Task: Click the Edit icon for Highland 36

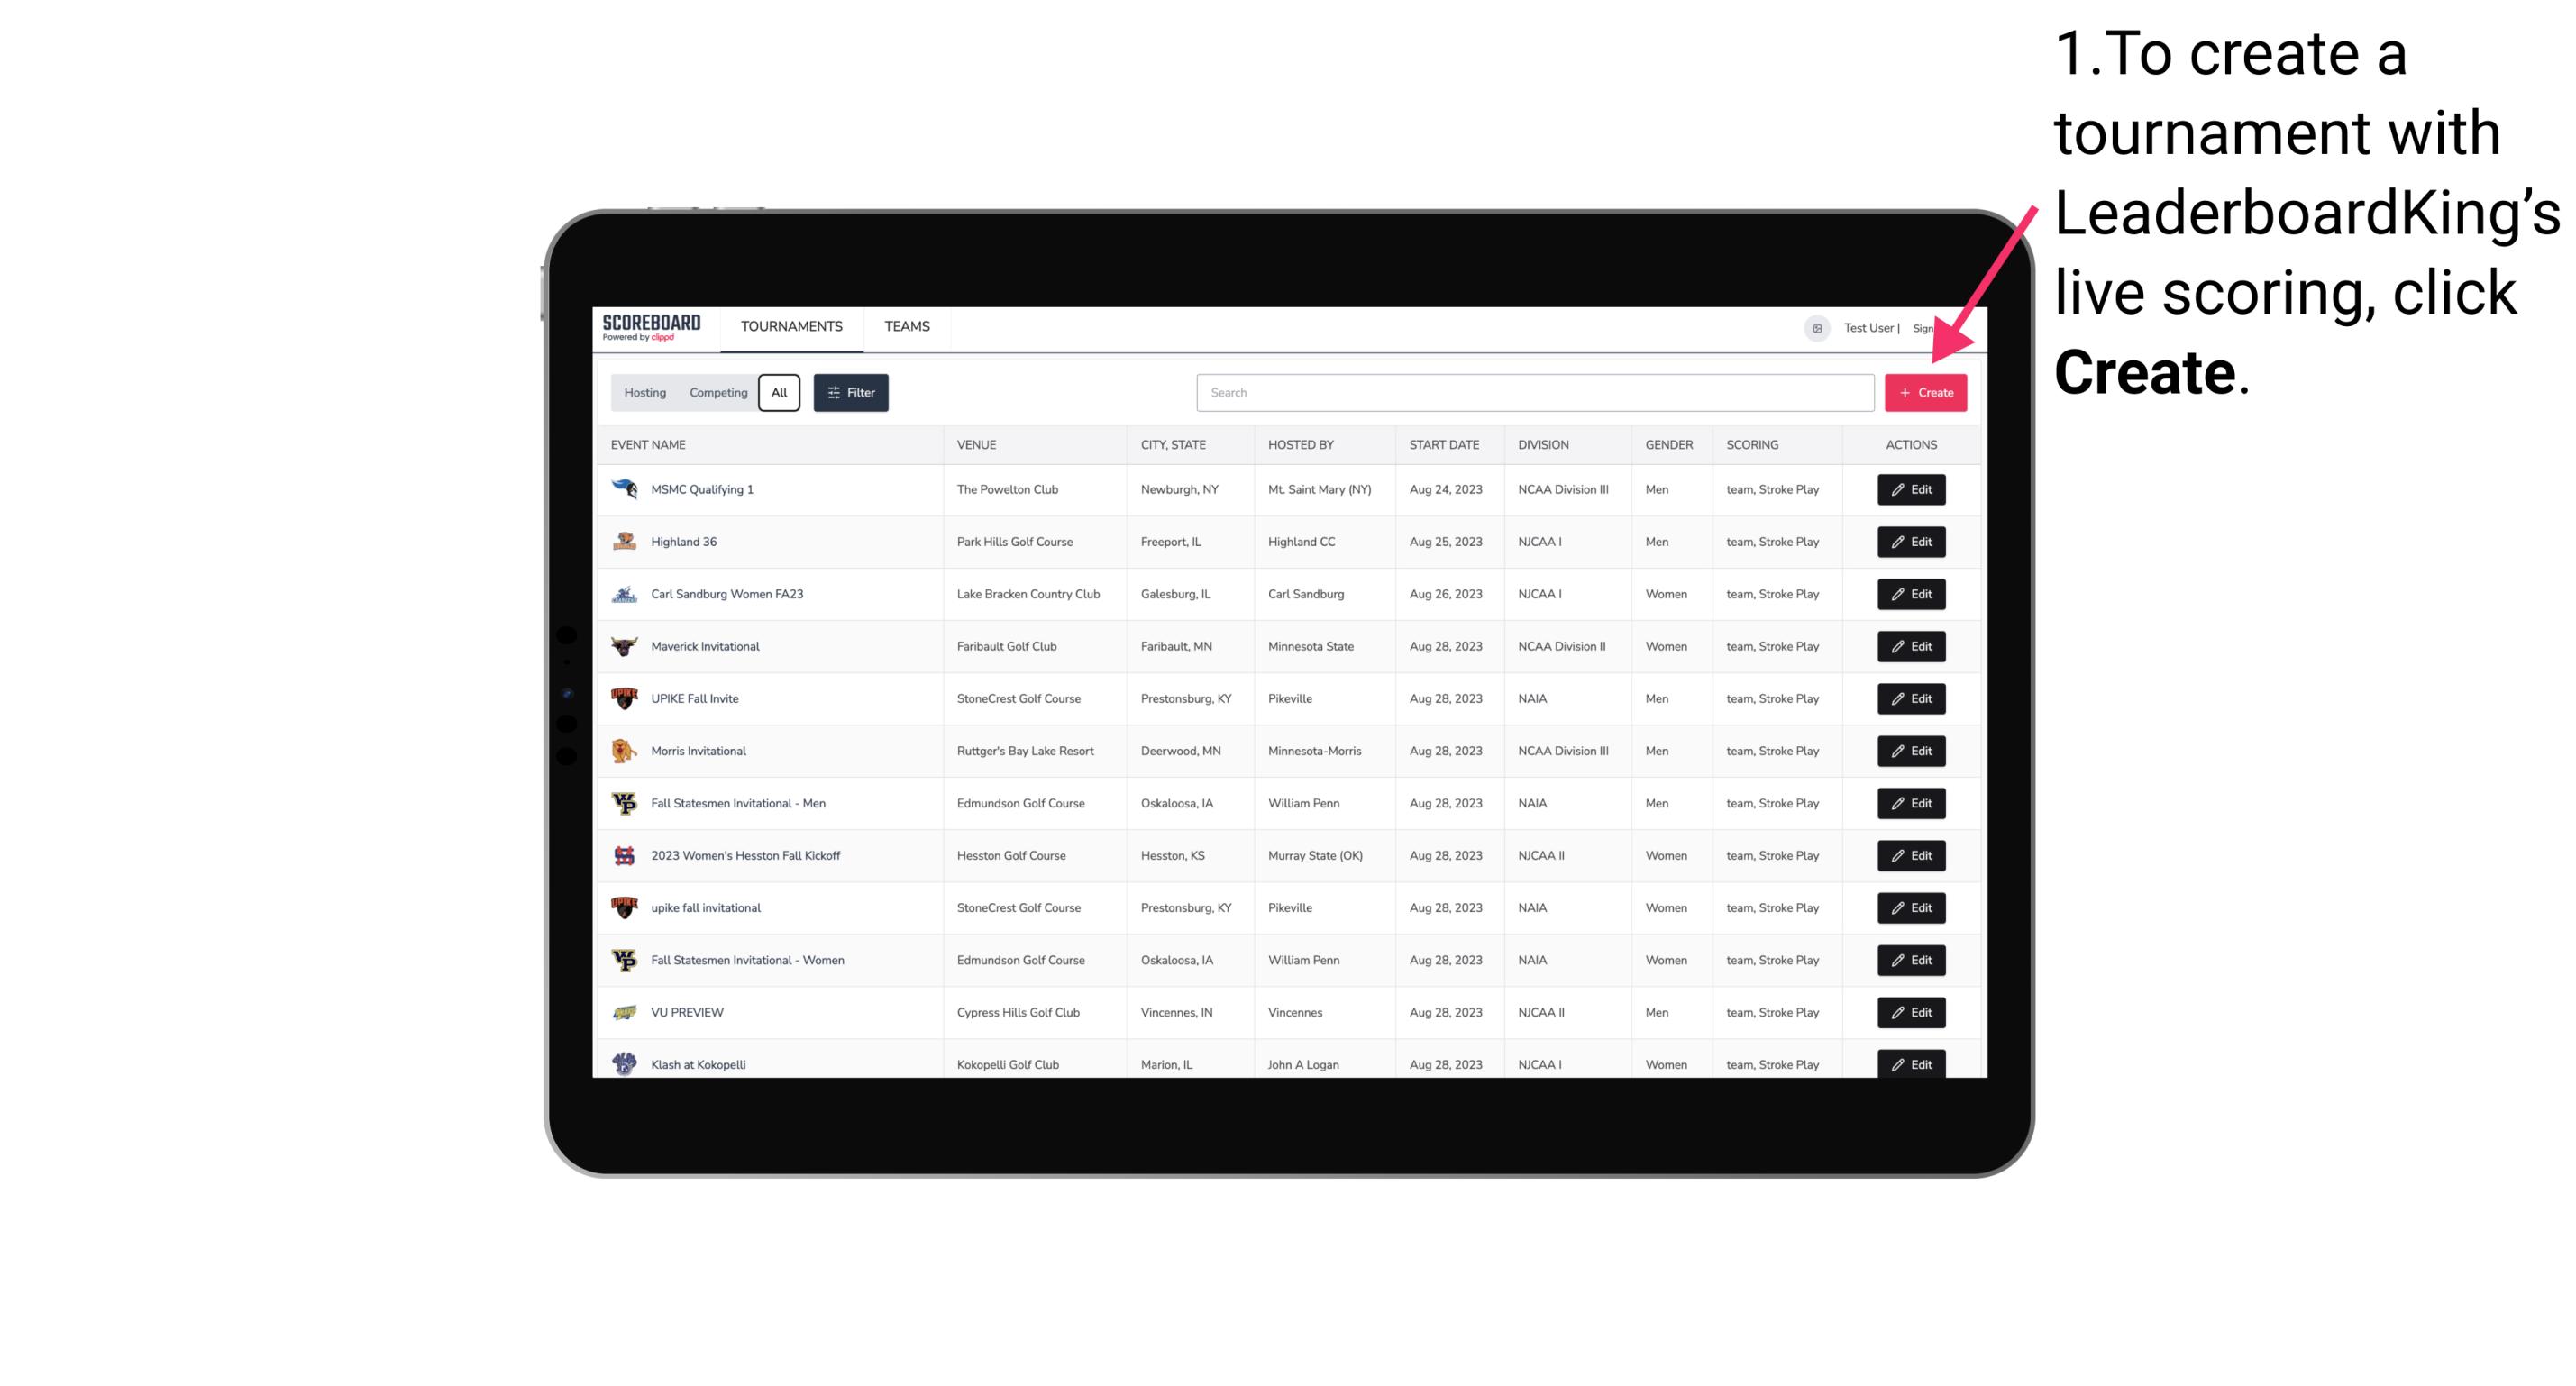Action: 1910,541
